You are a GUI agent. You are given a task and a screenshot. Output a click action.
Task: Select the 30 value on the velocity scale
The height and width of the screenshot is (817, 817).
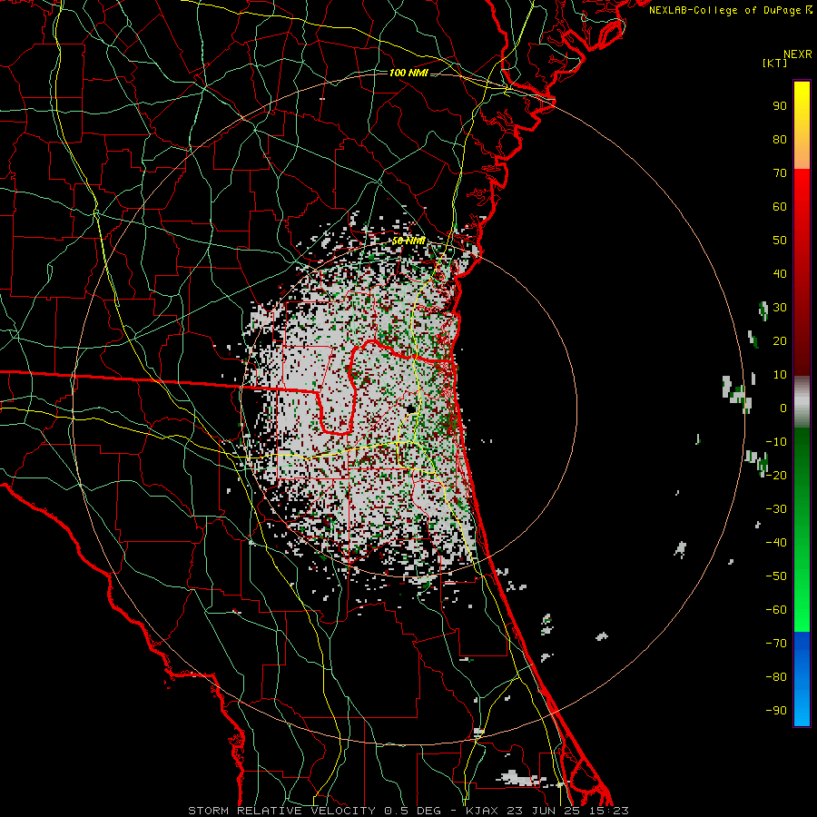tap(780, 308)
